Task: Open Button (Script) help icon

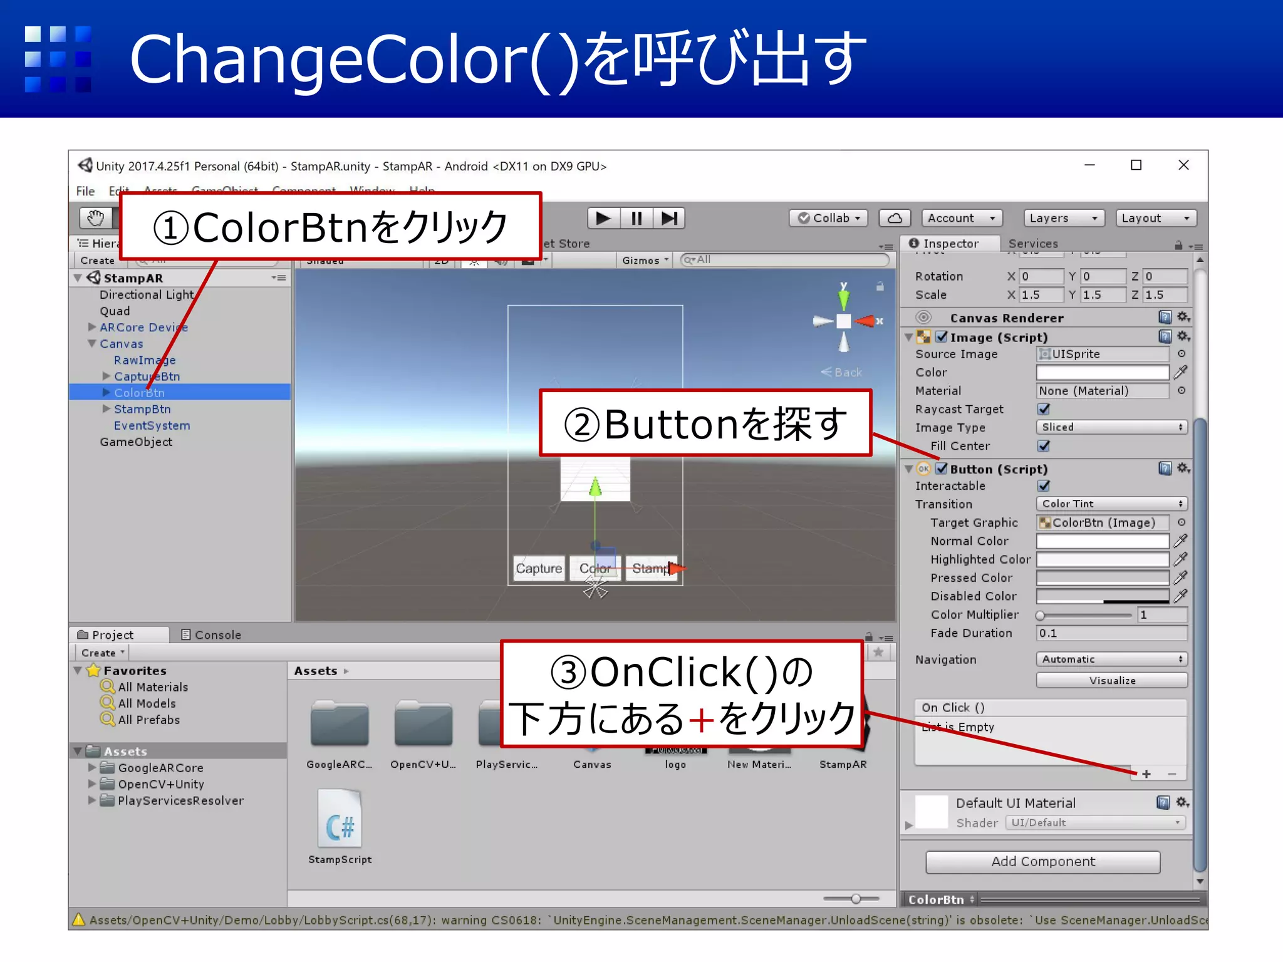Action: [1165, 468]
